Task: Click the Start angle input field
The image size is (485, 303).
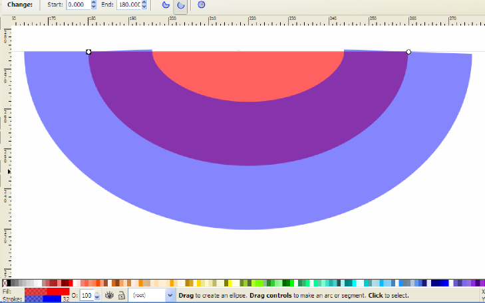Action: tap(78, 5)
